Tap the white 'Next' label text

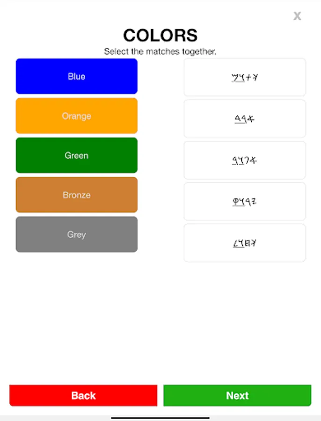pyautogui.click(x=237, y=396)
